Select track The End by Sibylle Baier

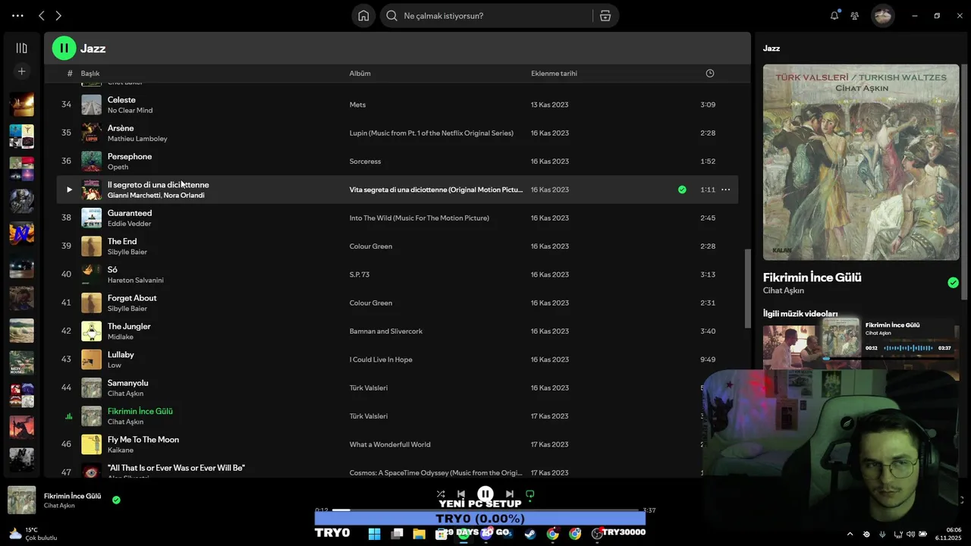tap(397, 246)
